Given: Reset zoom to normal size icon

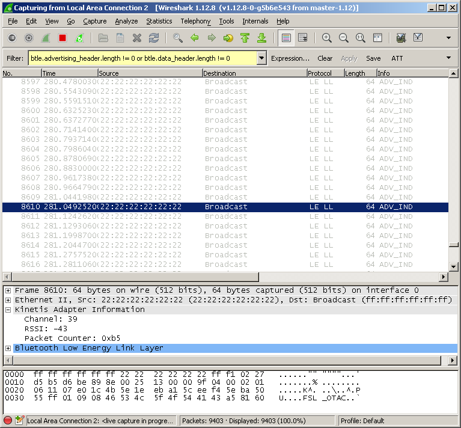Looking at the screenshot, I should (x=361, y=38).
